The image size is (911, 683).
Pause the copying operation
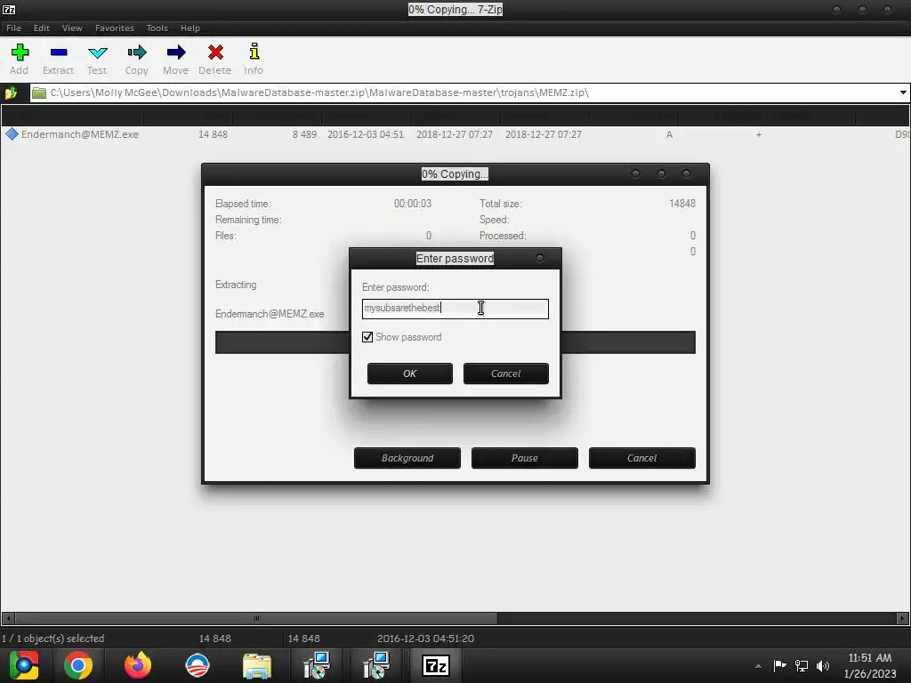click(x=525, y=458)
